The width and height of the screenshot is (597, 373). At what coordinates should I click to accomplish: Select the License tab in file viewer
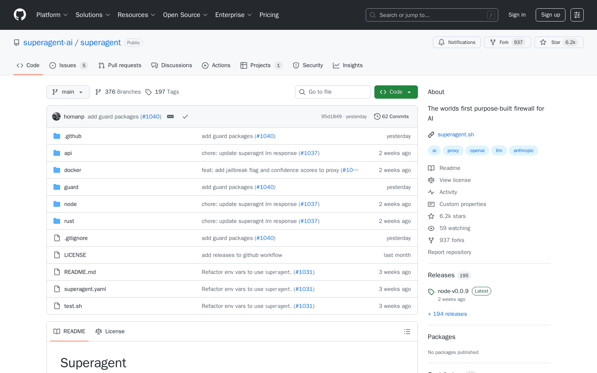(110, 332)
